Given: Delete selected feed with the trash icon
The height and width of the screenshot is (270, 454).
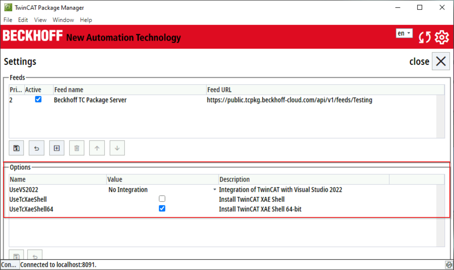Looking at the screenshot, I should 77,148.
